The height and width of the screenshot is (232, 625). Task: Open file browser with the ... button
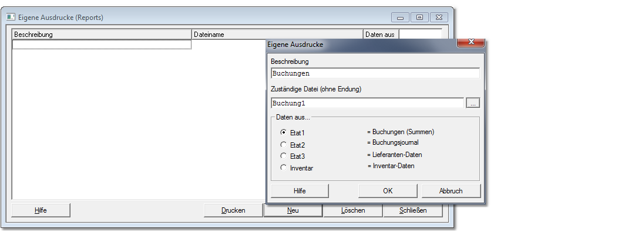point(473,103)
